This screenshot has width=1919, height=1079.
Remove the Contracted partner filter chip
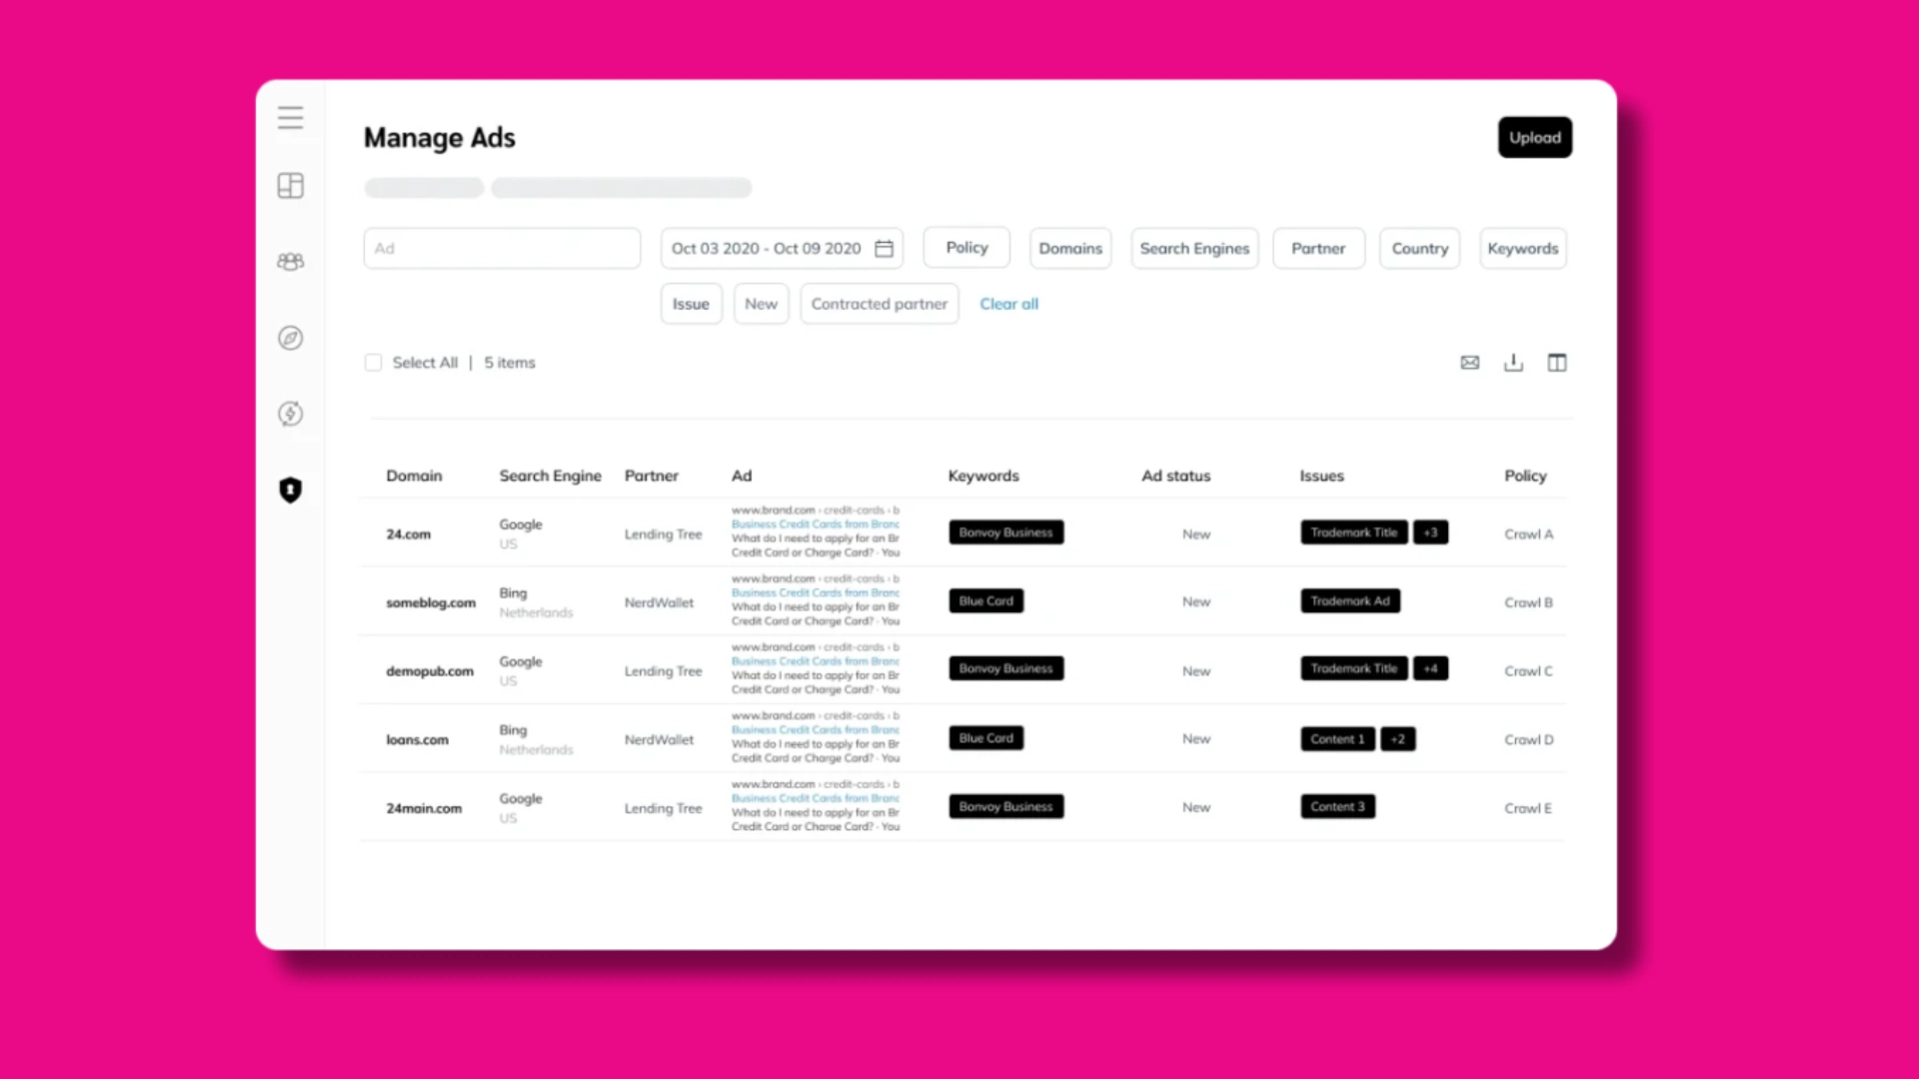point(879,303)
